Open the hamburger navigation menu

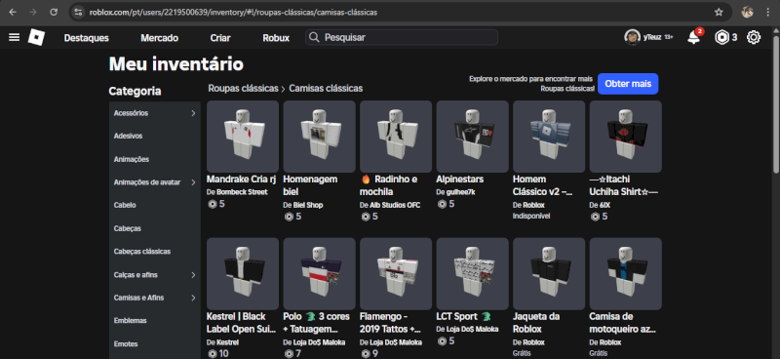(x=15, y=37)
